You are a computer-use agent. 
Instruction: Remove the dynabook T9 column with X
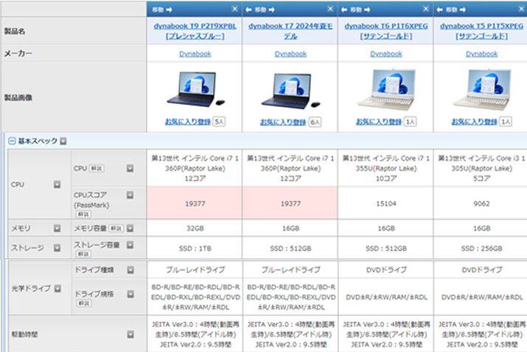click(234, 9)
